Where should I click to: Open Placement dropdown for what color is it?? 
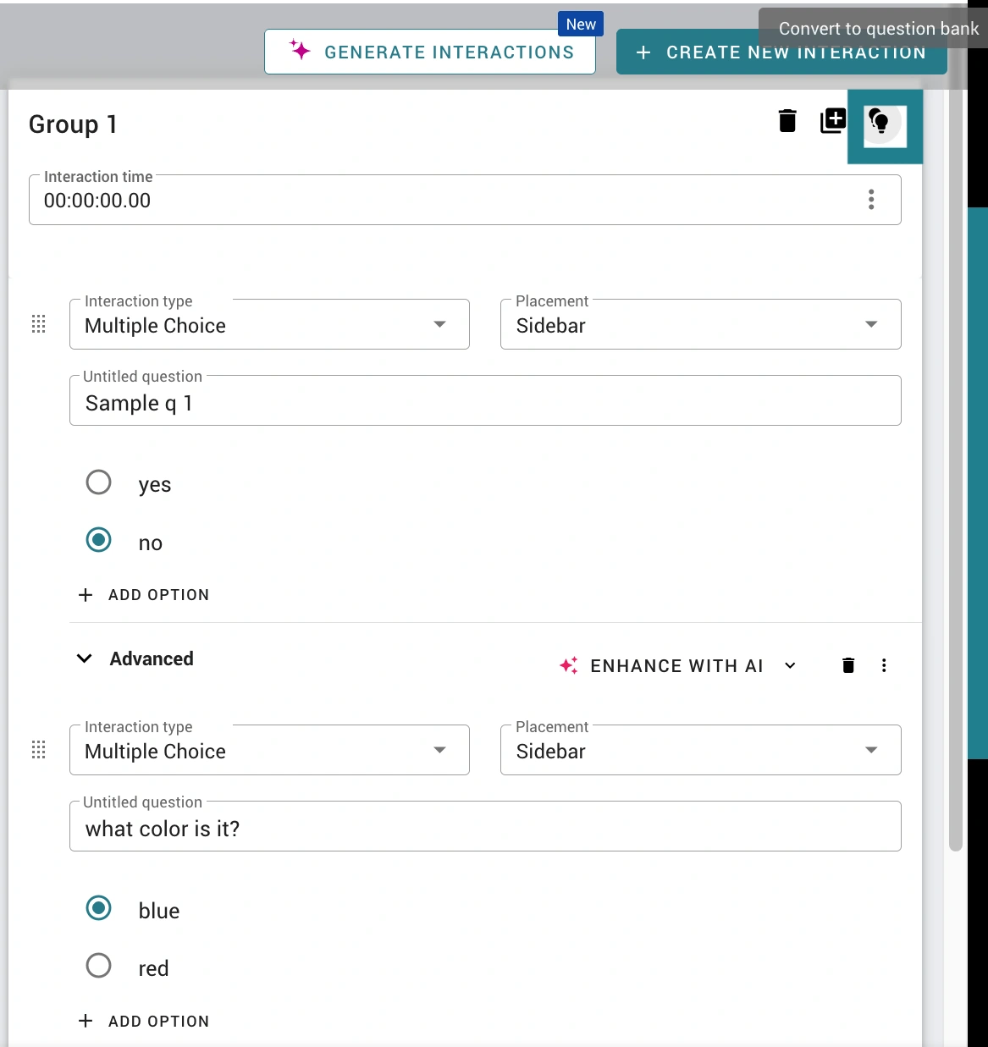[701, 750]
